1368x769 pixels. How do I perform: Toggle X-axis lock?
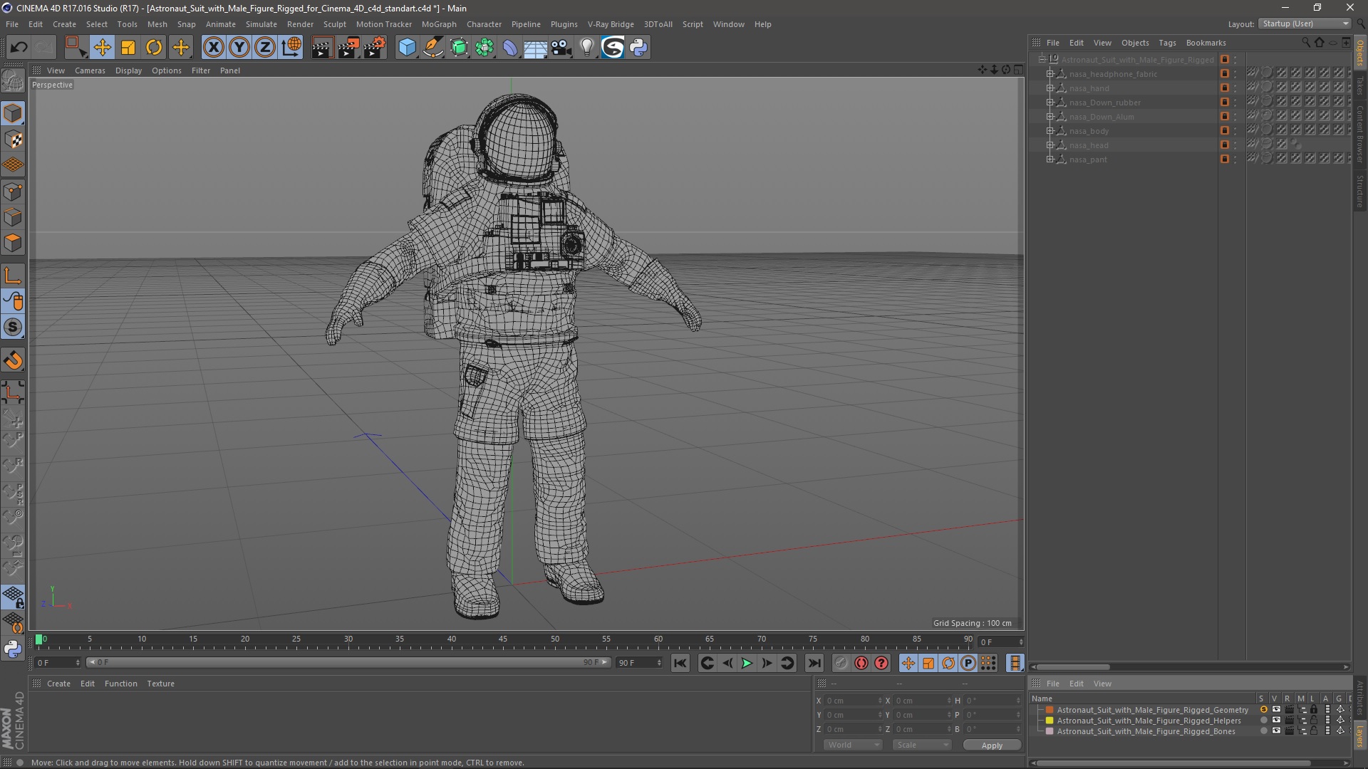(213, 48)
